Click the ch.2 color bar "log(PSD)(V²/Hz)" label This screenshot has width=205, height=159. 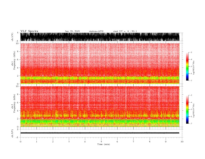pos(194,110)
